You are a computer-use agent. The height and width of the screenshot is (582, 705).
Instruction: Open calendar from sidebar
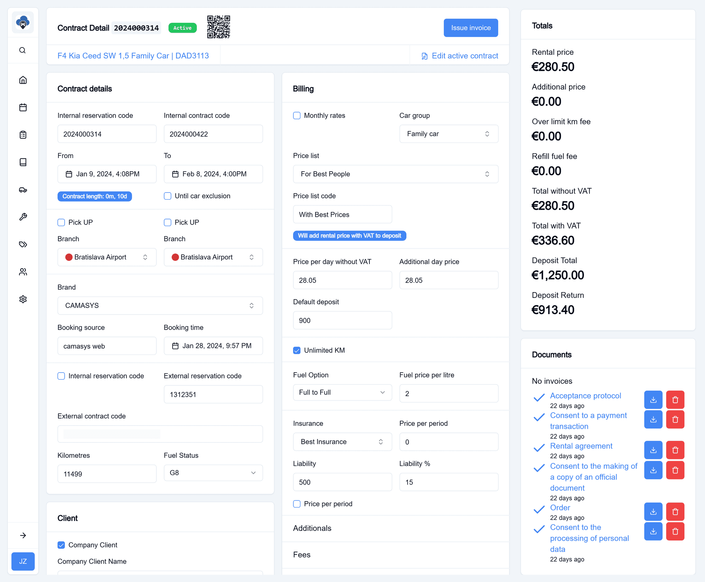click(x=23, y=107)
